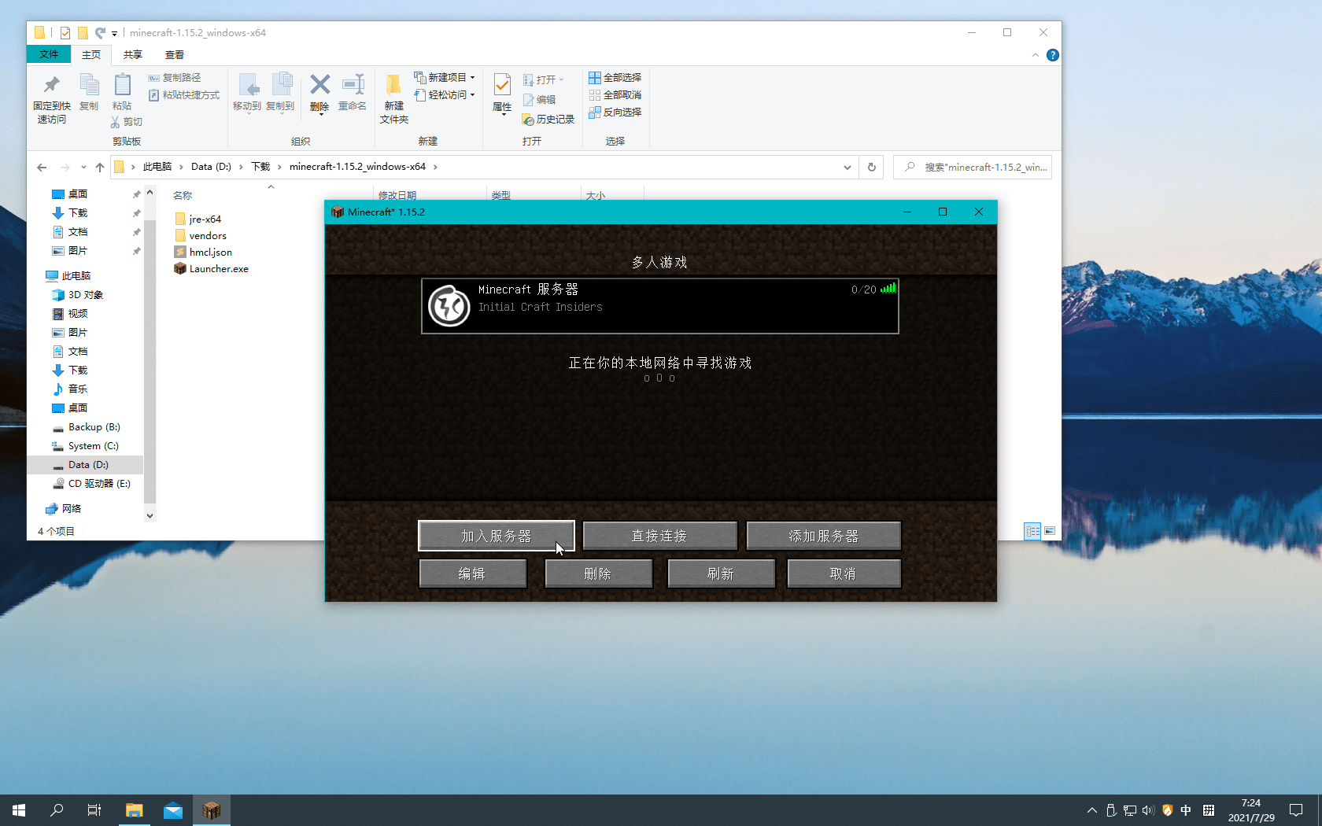Screen dimensions: 1322x826
Task: Open the View (查看) ribbon tab
Action: click(175, 55)
